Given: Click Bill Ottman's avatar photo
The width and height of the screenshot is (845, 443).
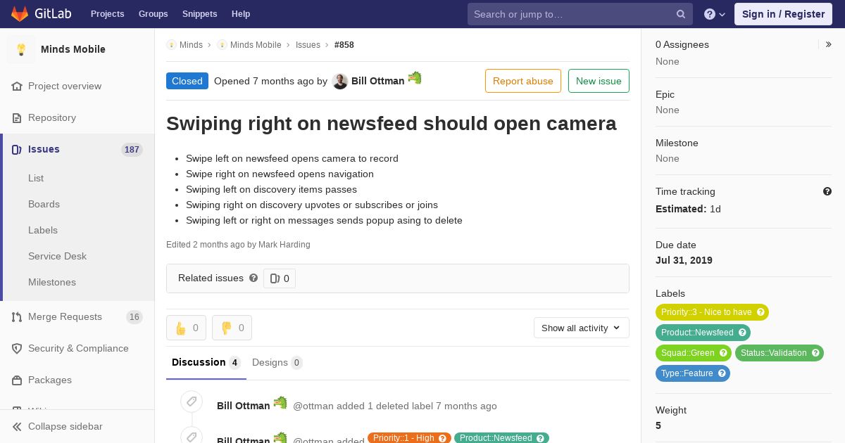Looking at the screenshot, I should pos(340,82).
